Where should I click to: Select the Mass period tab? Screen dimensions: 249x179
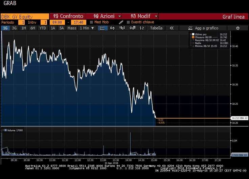(72, 28)
